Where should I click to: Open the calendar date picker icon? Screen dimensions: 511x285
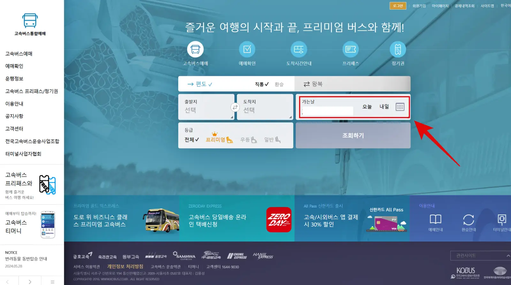(400, 107)
